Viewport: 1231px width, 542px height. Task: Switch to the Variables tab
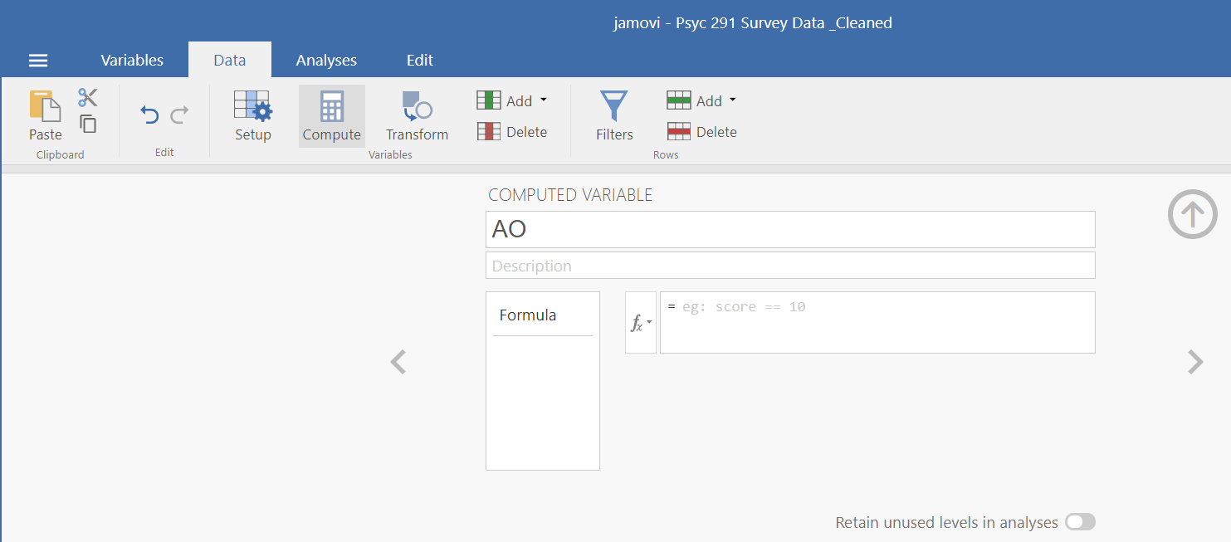coord(132,60)
